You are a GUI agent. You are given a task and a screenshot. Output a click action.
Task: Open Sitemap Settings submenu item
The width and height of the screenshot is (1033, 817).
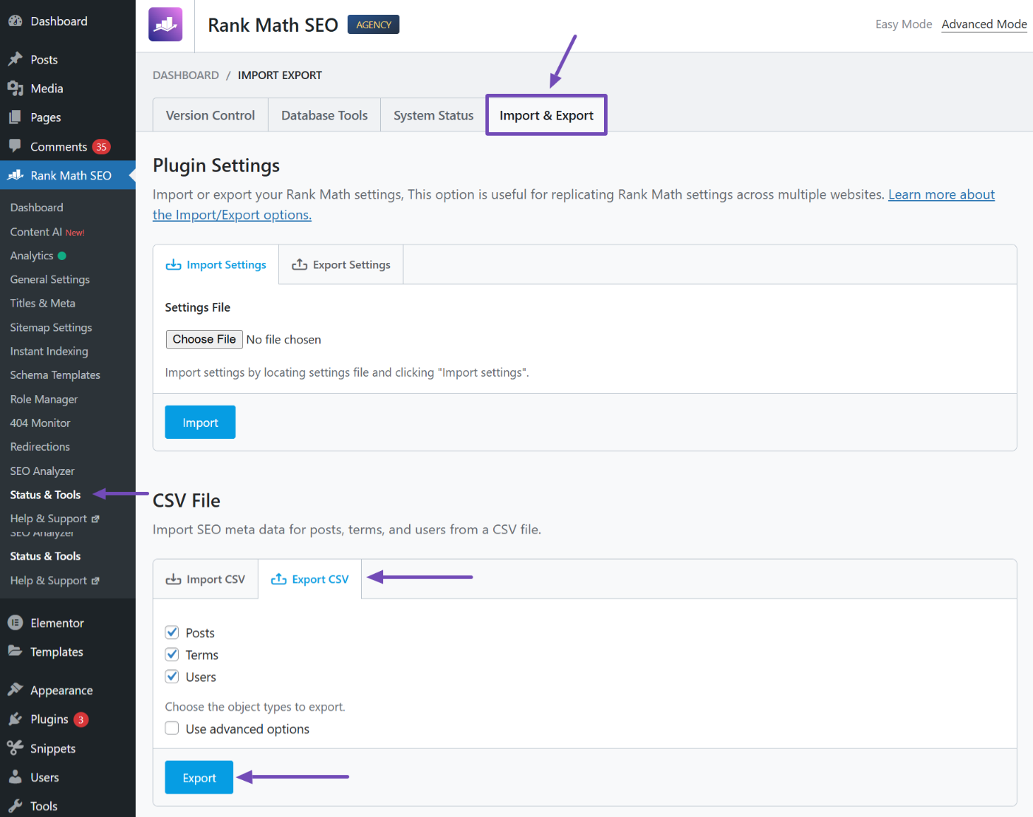(x=51, y=327)
